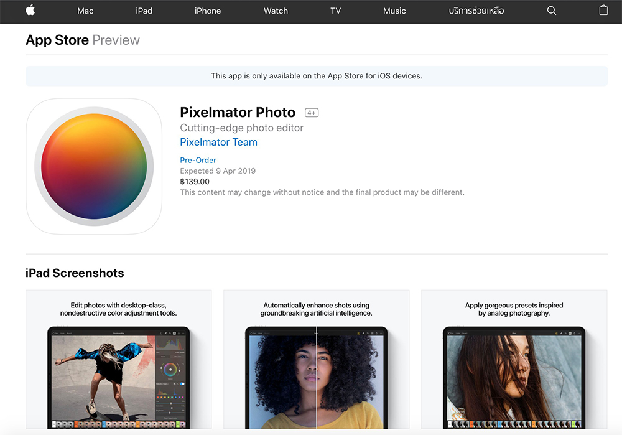This screenshot has height=435, width=622.
Task: Click the Pixelmator Photo app icon
Action: [x=94, y=166]
